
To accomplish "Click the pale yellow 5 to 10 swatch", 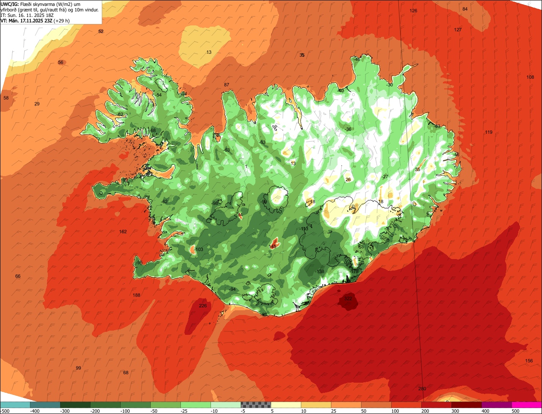I will (285, 405).
